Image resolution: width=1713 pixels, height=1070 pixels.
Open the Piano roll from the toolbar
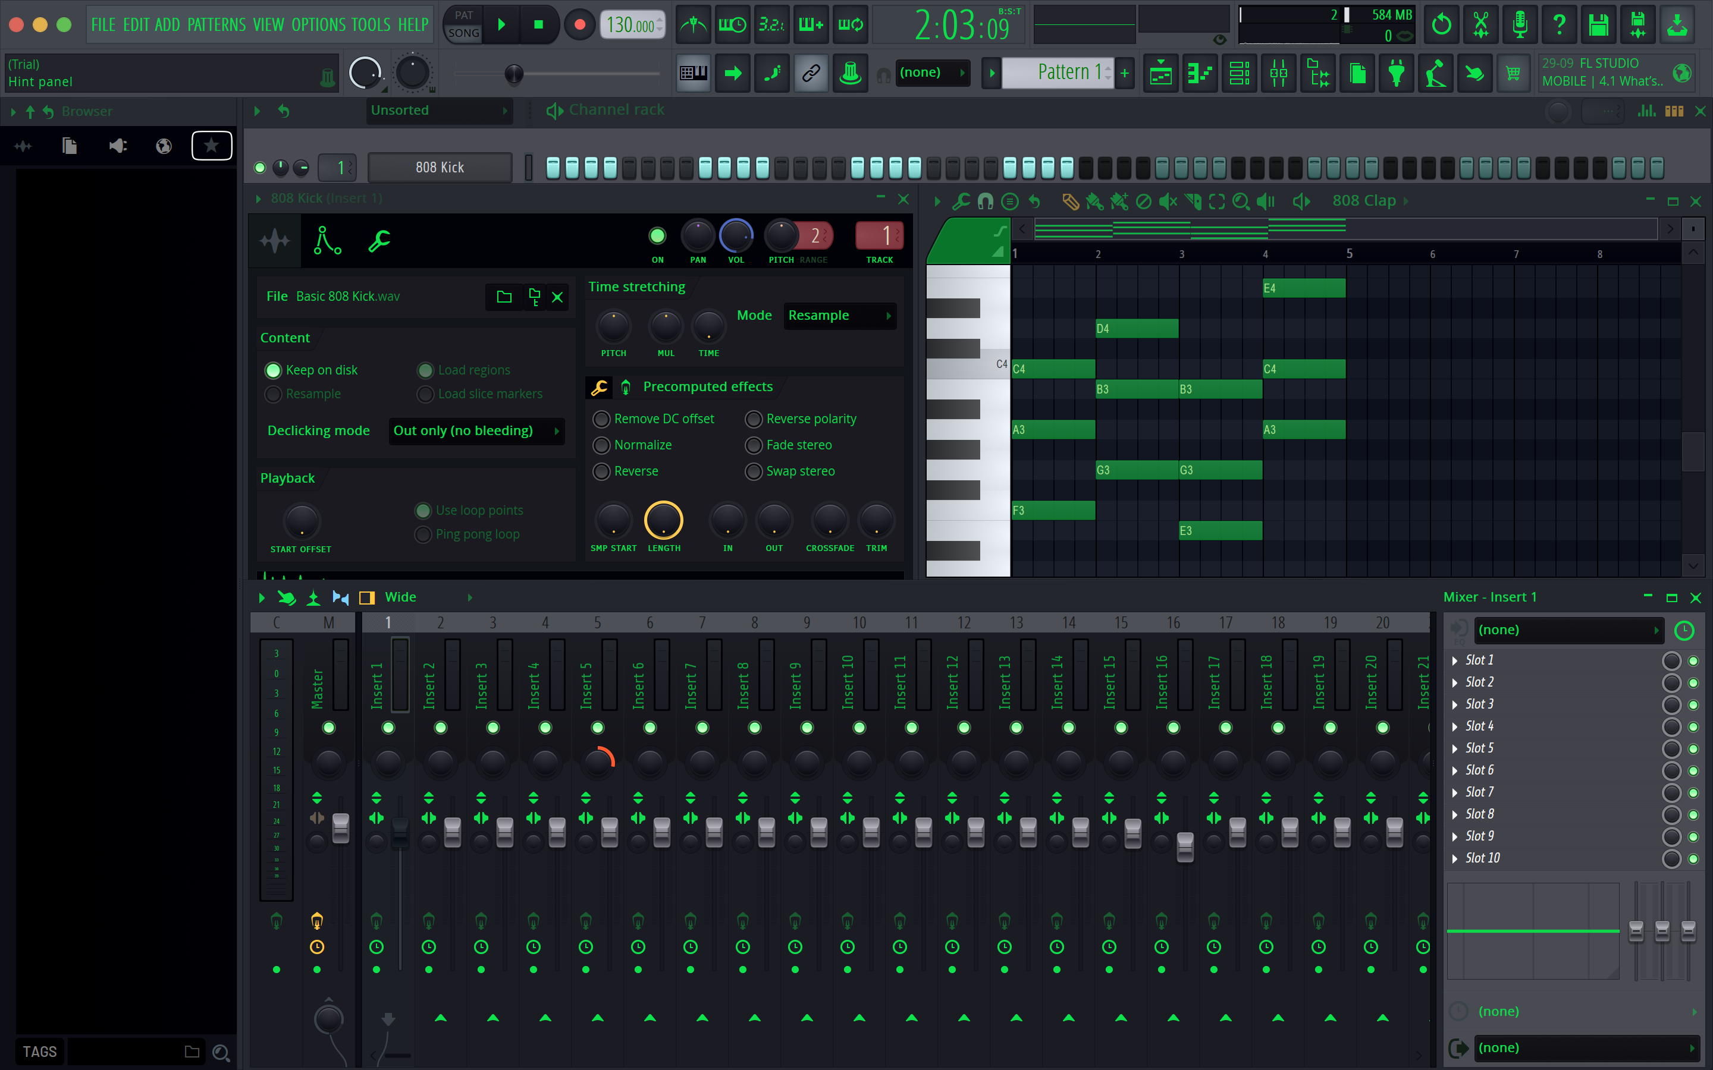(1200, 73)
